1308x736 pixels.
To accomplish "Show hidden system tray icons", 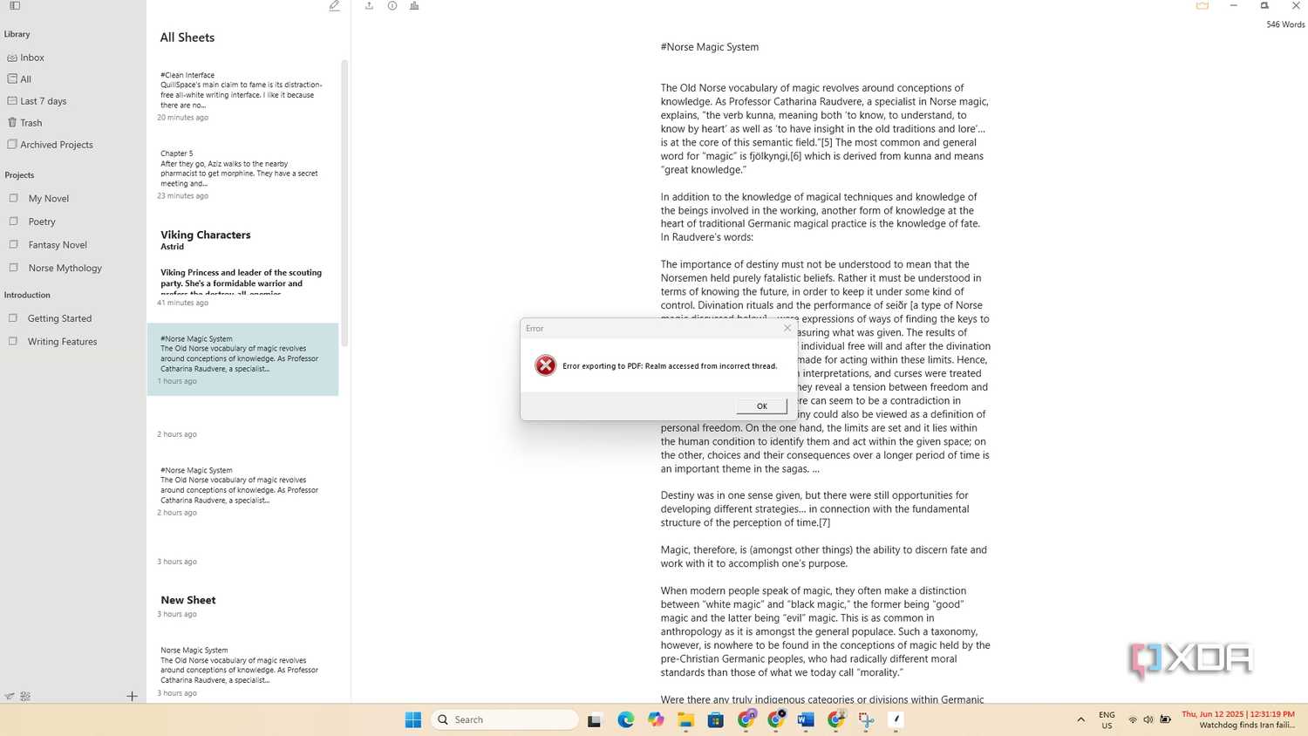I will (1080, 719).
